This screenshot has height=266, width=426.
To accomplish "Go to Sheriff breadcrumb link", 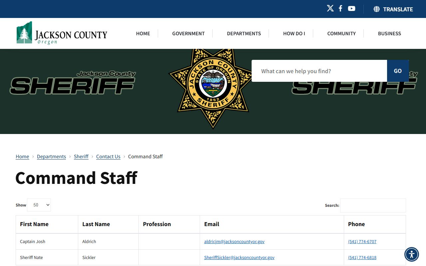I will (x=81, y=157).
